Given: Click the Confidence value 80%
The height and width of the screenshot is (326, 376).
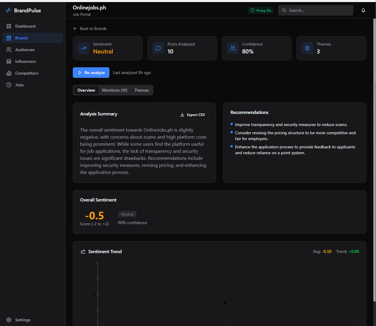Looking at the screenshot, I should tap(248, 51).
